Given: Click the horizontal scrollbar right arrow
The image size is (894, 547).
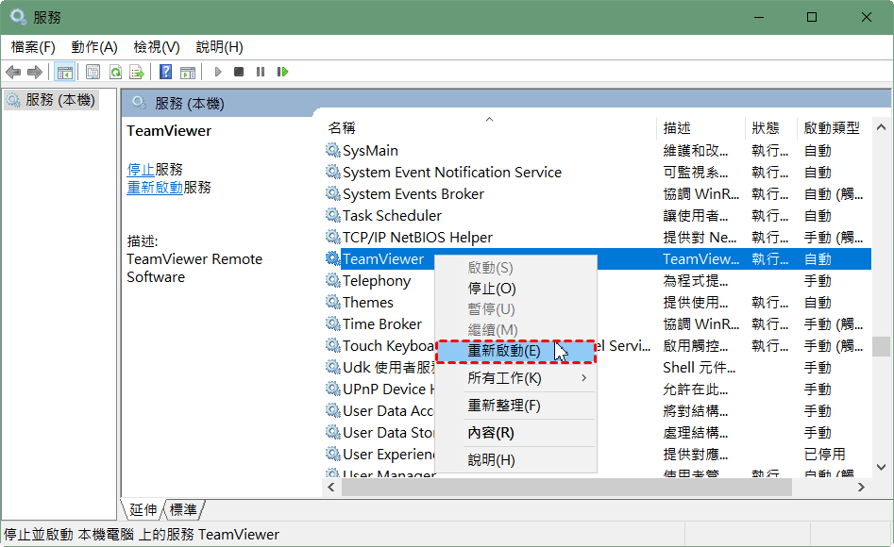Looking at the screenshot, I should coord(862,488).
